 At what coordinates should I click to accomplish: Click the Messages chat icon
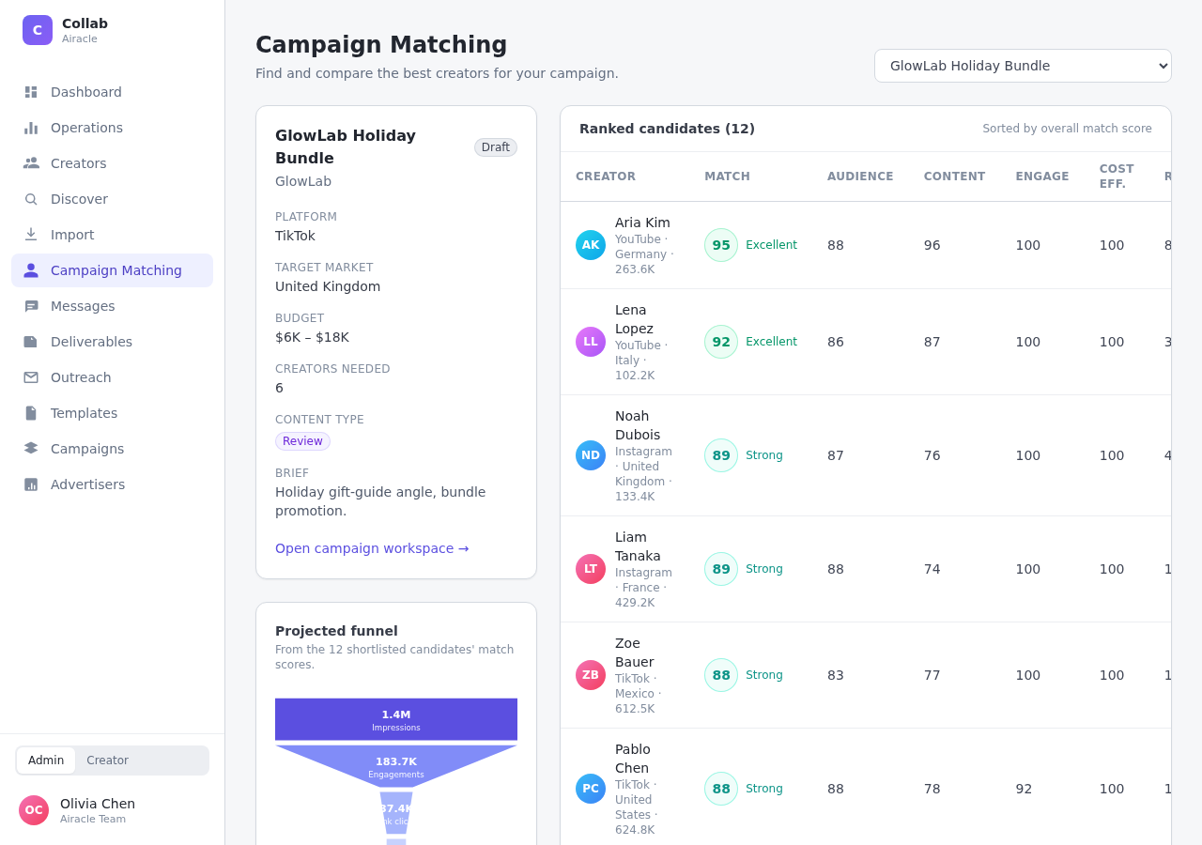tap(31, 306)
